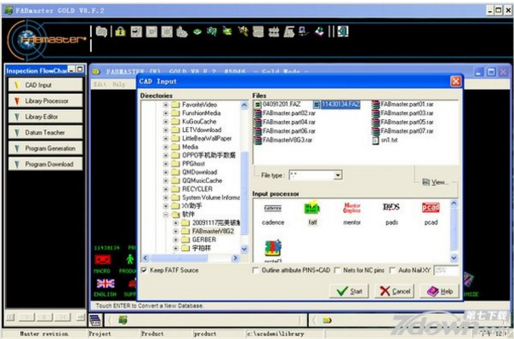Click the padlock icon in top toolbar
The width and height of the screenshot is (514, 339).
(x=120, y=32)
